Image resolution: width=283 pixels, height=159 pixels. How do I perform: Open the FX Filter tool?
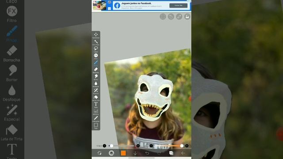click(96, 56)
